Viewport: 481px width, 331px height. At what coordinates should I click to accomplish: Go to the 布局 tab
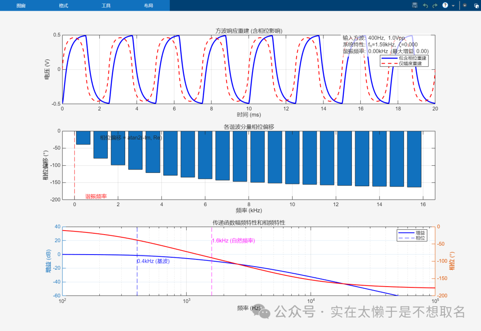[x=148, y=6]
